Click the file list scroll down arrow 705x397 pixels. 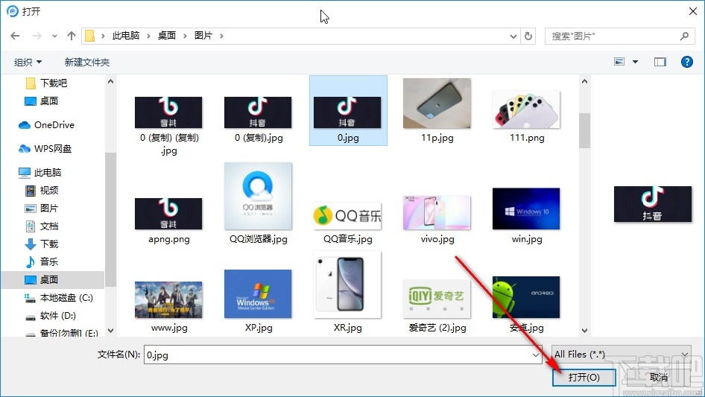[x=584, y=331]
